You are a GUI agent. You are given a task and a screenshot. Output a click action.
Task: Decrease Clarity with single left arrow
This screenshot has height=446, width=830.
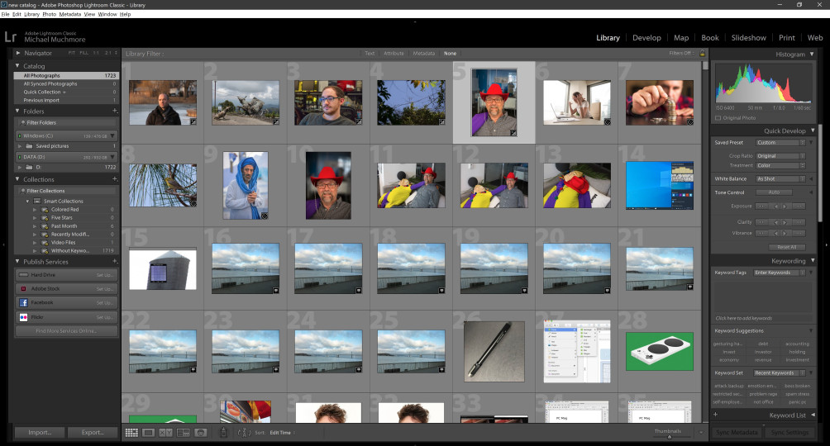tap(776, 222)
